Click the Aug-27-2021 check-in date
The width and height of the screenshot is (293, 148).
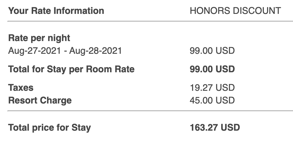(34, 51)
